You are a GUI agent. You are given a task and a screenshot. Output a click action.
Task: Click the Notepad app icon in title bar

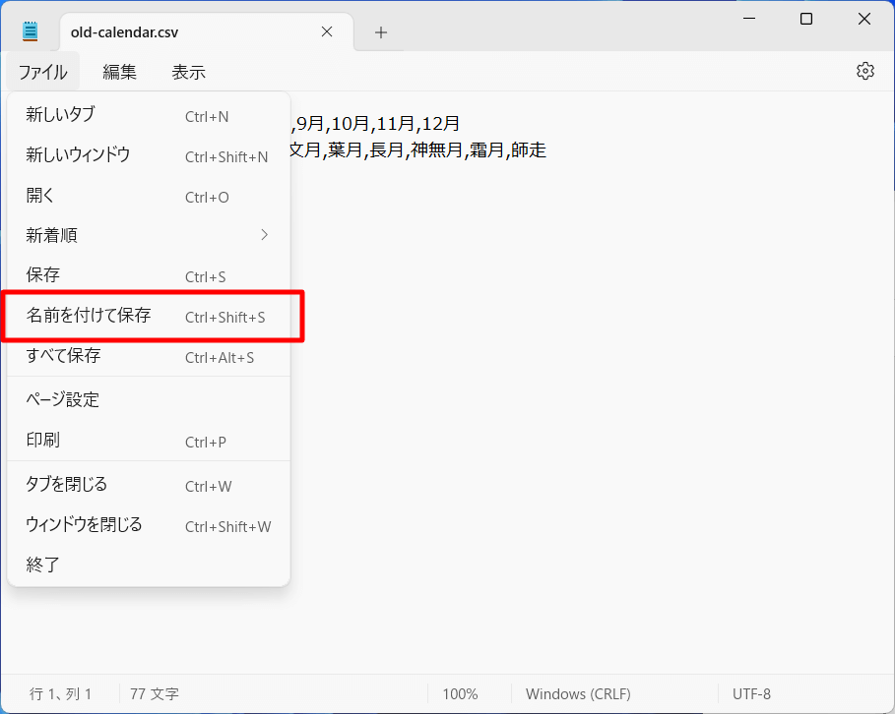coord(31,32)
